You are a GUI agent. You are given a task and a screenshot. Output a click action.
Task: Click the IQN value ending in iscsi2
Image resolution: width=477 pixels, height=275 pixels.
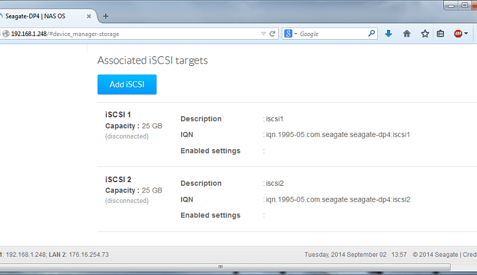pos(338,199)
